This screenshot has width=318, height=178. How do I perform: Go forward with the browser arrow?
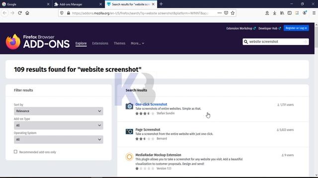point(12,13)
